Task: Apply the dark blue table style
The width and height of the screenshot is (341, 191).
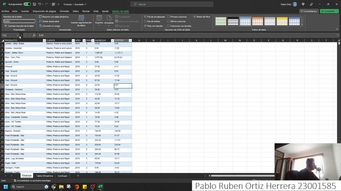Action: coord(294,21)
